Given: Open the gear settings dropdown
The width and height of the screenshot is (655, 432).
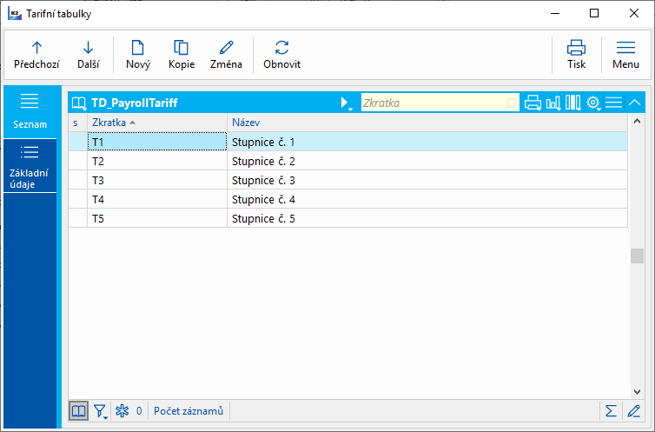Looking at the screenshot, I should point(593,103).
